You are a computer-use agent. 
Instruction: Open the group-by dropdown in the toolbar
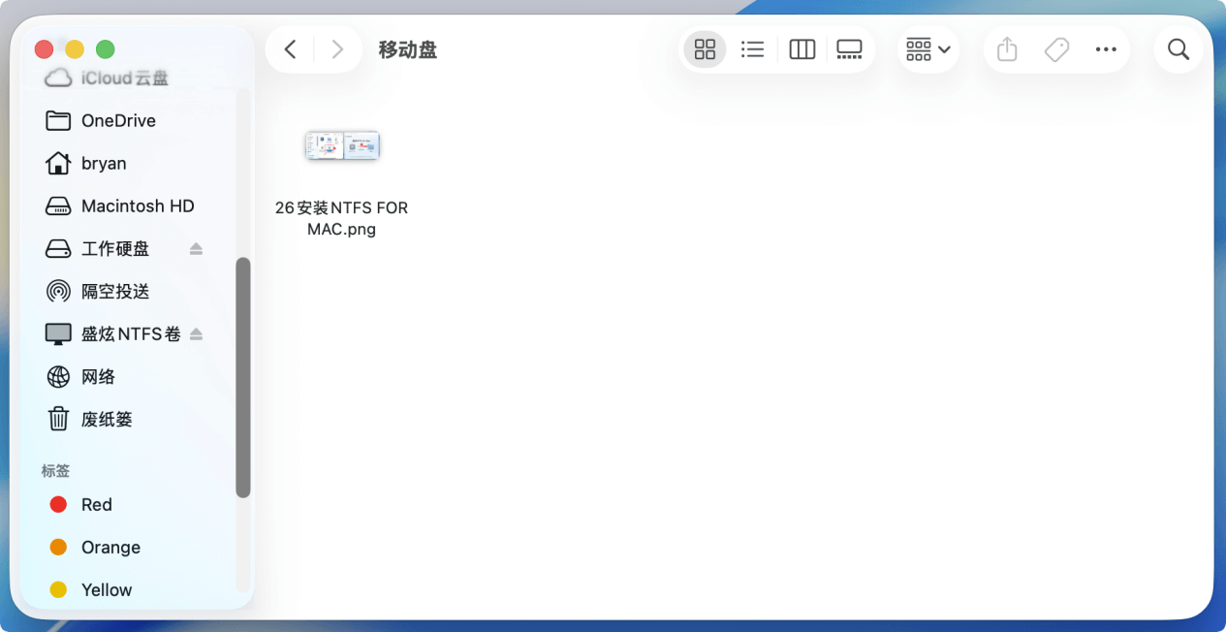[927, 48]
